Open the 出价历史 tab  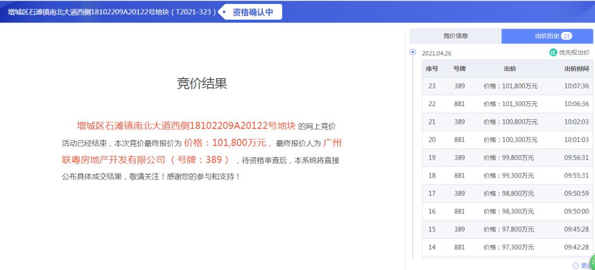tap(547, 36)
